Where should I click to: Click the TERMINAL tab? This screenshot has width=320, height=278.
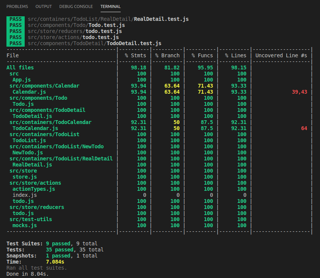110,6
